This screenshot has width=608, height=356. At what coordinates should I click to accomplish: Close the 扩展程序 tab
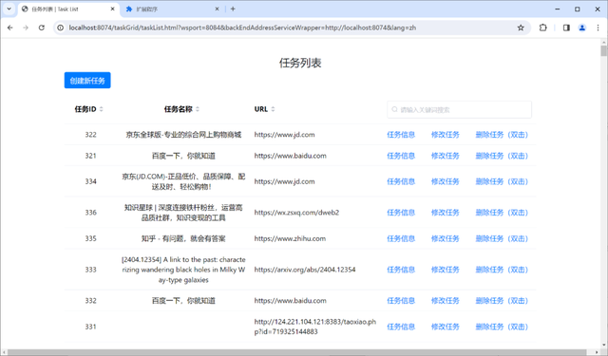point(218,9)
